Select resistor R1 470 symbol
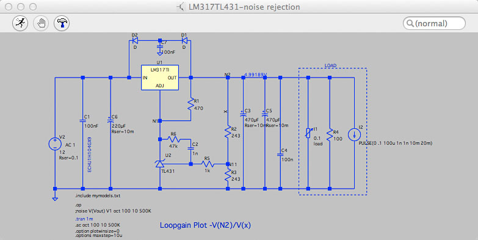Screen dimensions: 478x240 [191, 104]
